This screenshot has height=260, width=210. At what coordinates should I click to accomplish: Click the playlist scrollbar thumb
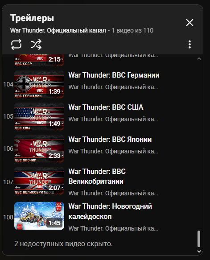[199, 239]
